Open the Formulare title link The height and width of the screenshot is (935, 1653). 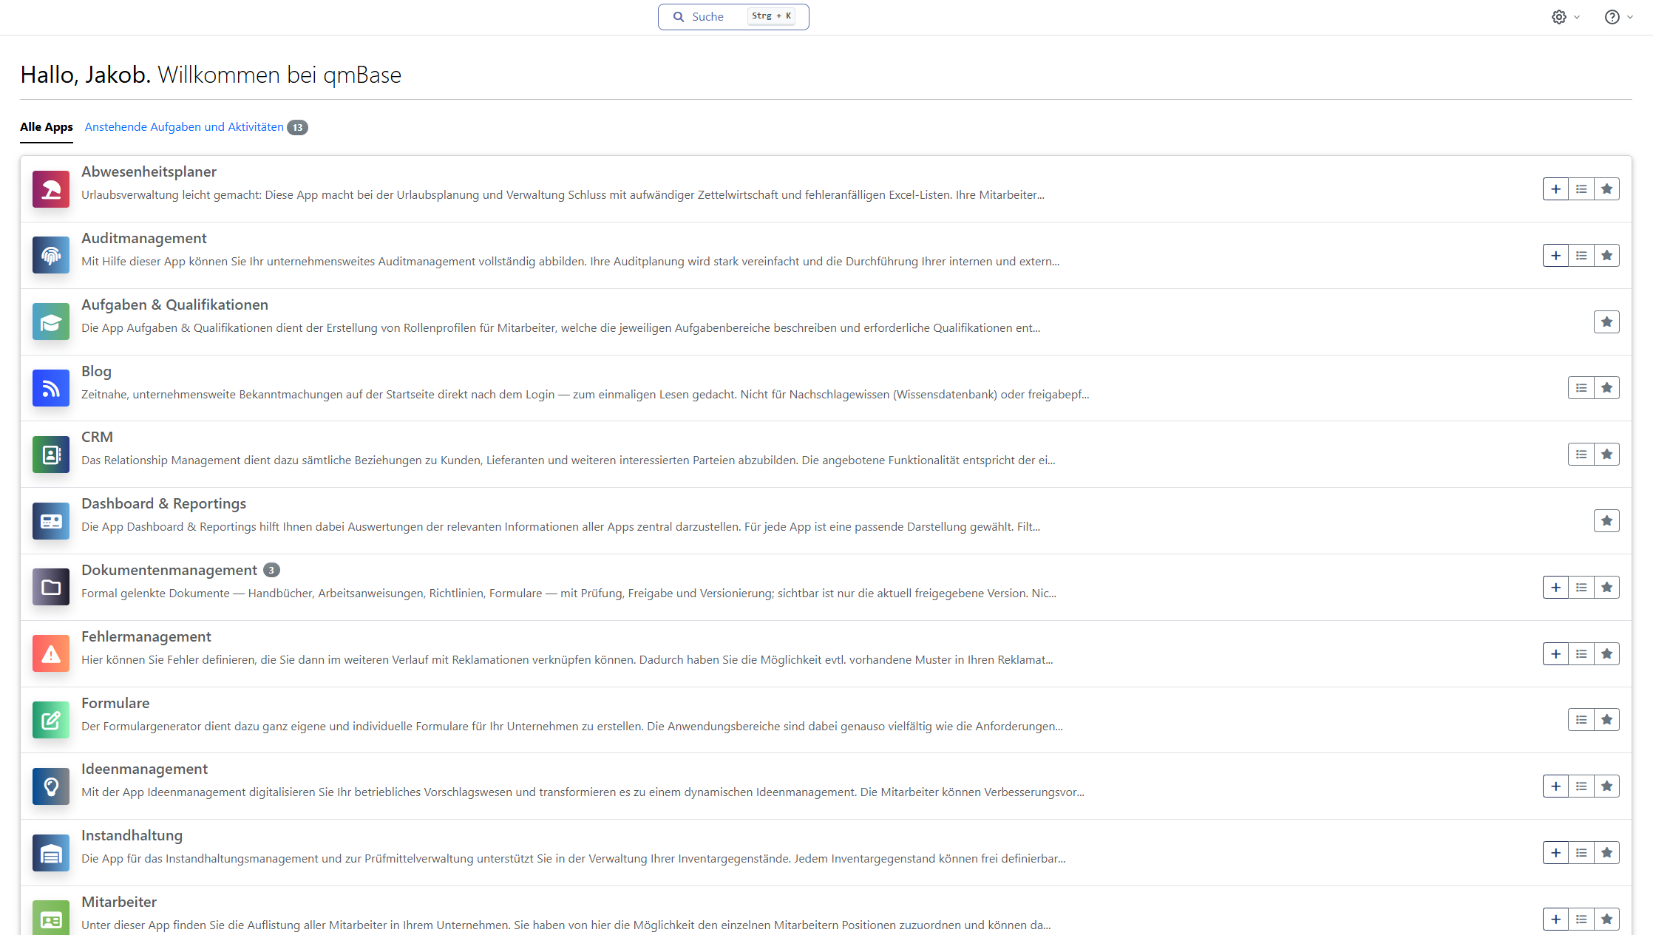115,703
